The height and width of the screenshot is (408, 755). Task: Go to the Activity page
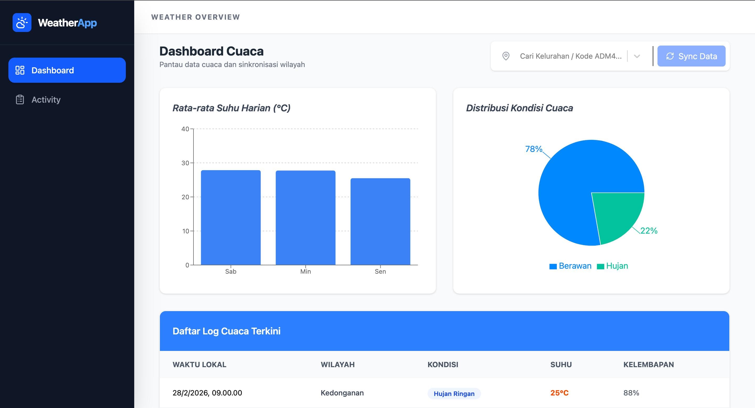[46, 100]
